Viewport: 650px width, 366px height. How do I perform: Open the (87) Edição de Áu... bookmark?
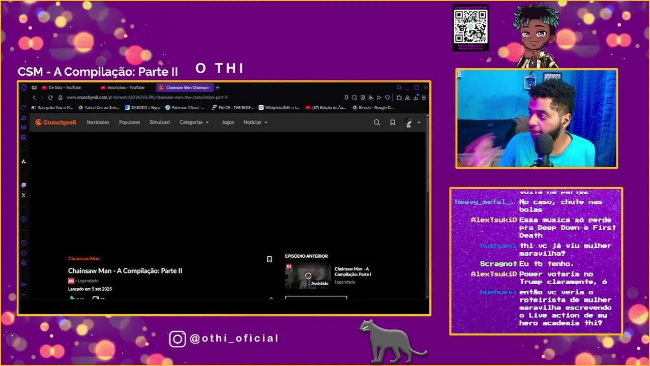[x=326, y=108]
